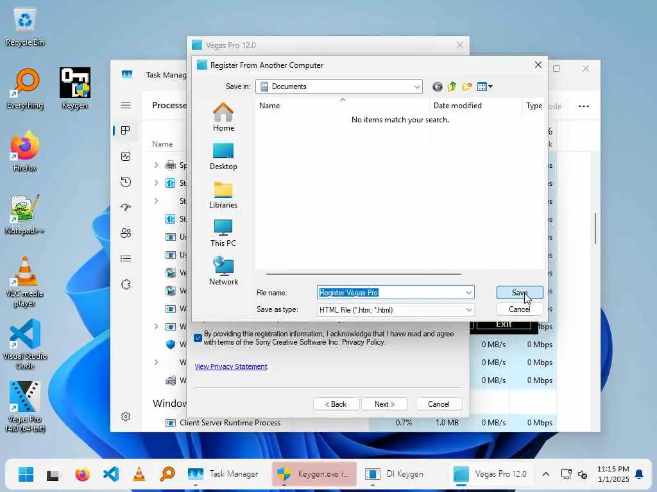Sort by Type column in save dialog
The height and width of the screenshot is (492, 657).
coord(534,106)
